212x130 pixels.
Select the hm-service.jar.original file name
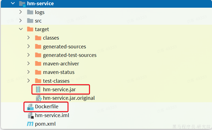[x=69, y=98]
